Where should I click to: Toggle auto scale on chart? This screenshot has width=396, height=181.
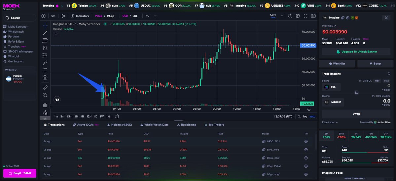point(312,116)
